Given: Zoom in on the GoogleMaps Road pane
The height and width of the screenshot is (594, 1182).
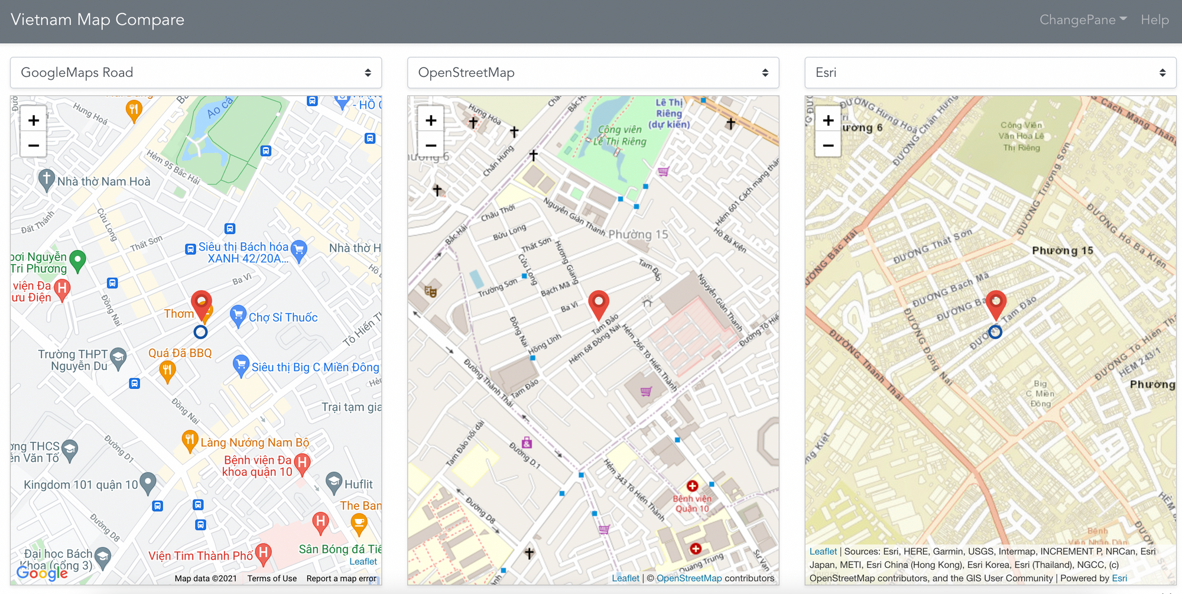Looking at the screenshot, I should 34,121.
